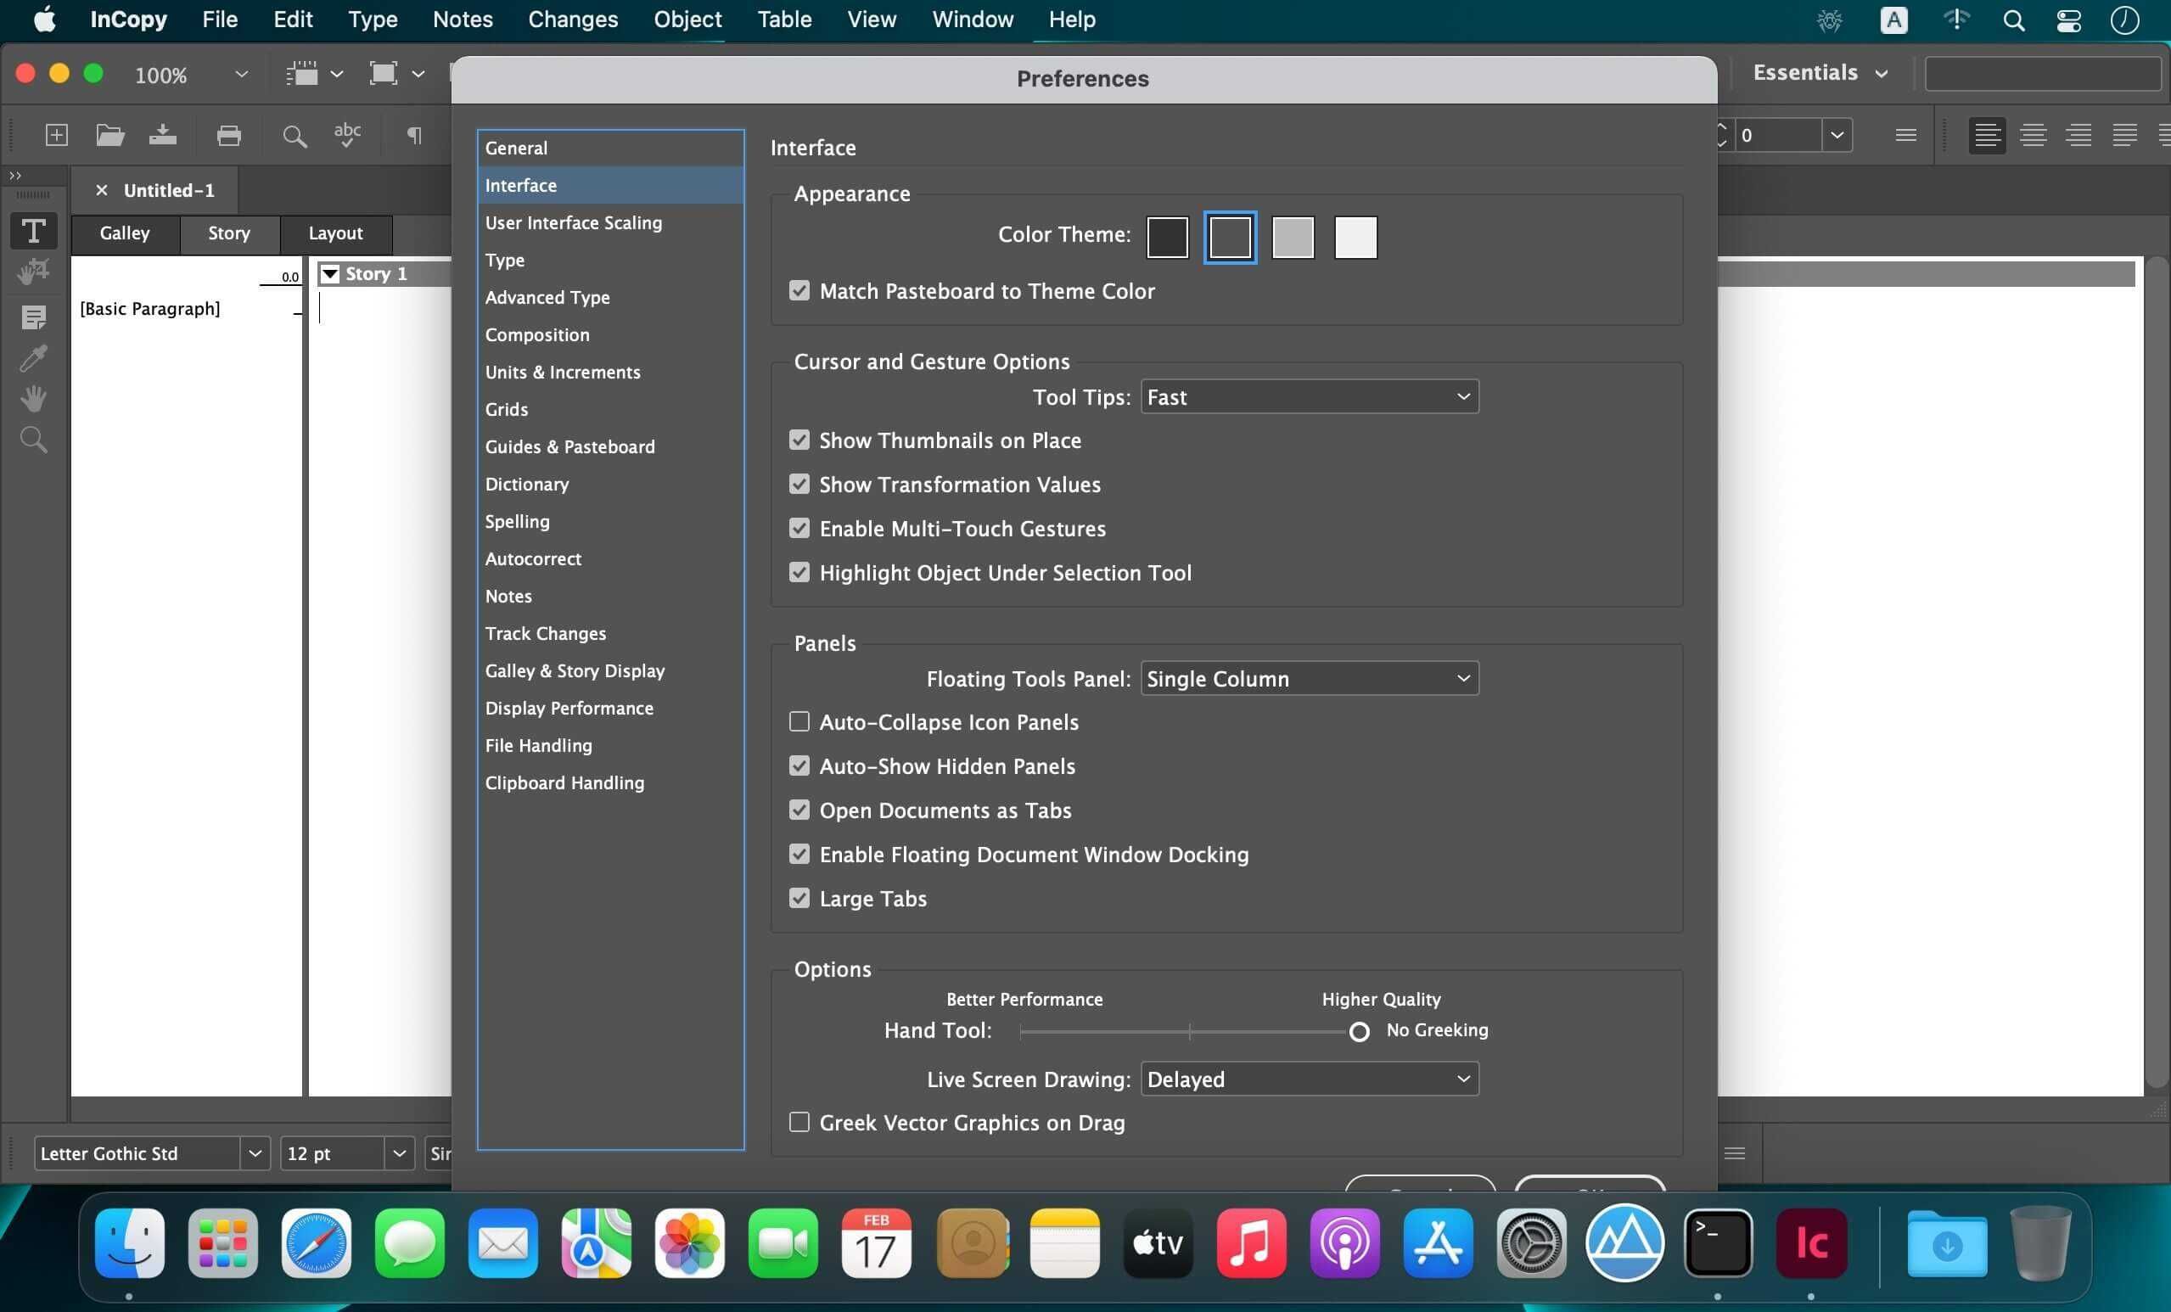Screen dimensions: 2171x1312
Task: Open Track Changes preferences section
Action: [544, 633]
